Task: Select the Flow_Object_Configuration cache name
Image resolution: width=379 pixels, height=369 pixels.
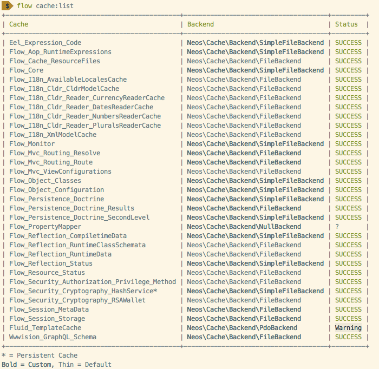Action: pyautogui.click(x=56, y=190)
